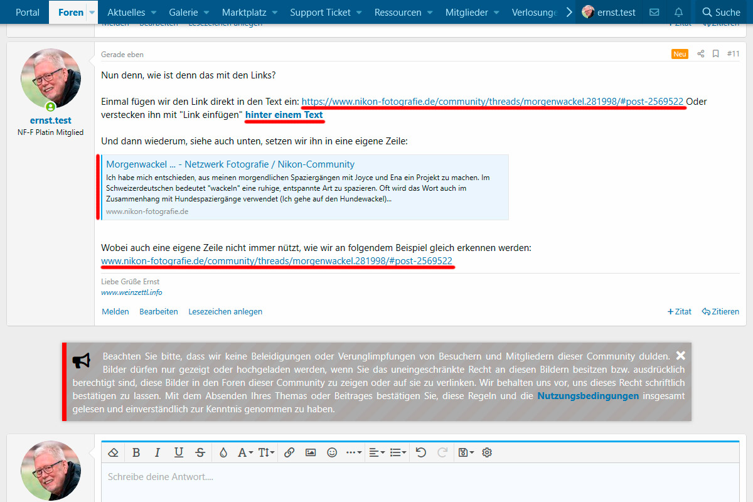Viewport: 753px width, 502px height.
Task: Open the Morgenwackel link preview title
Action: click(230, 164)
